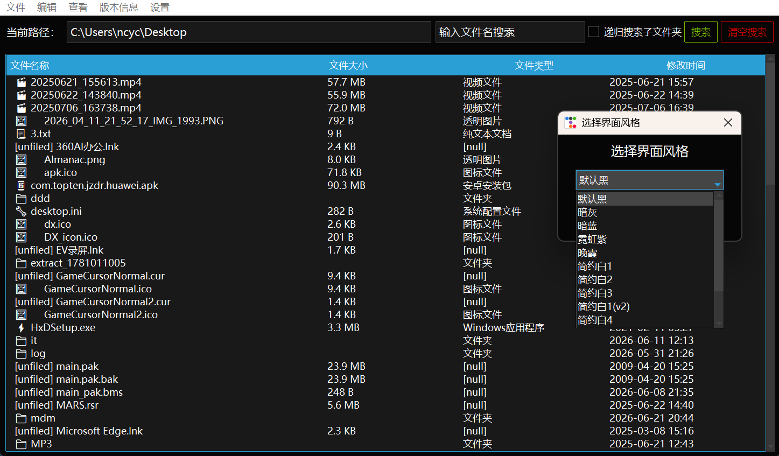Click the current path input field
This screenshot has height=456, width=779.
click(249, 32)
